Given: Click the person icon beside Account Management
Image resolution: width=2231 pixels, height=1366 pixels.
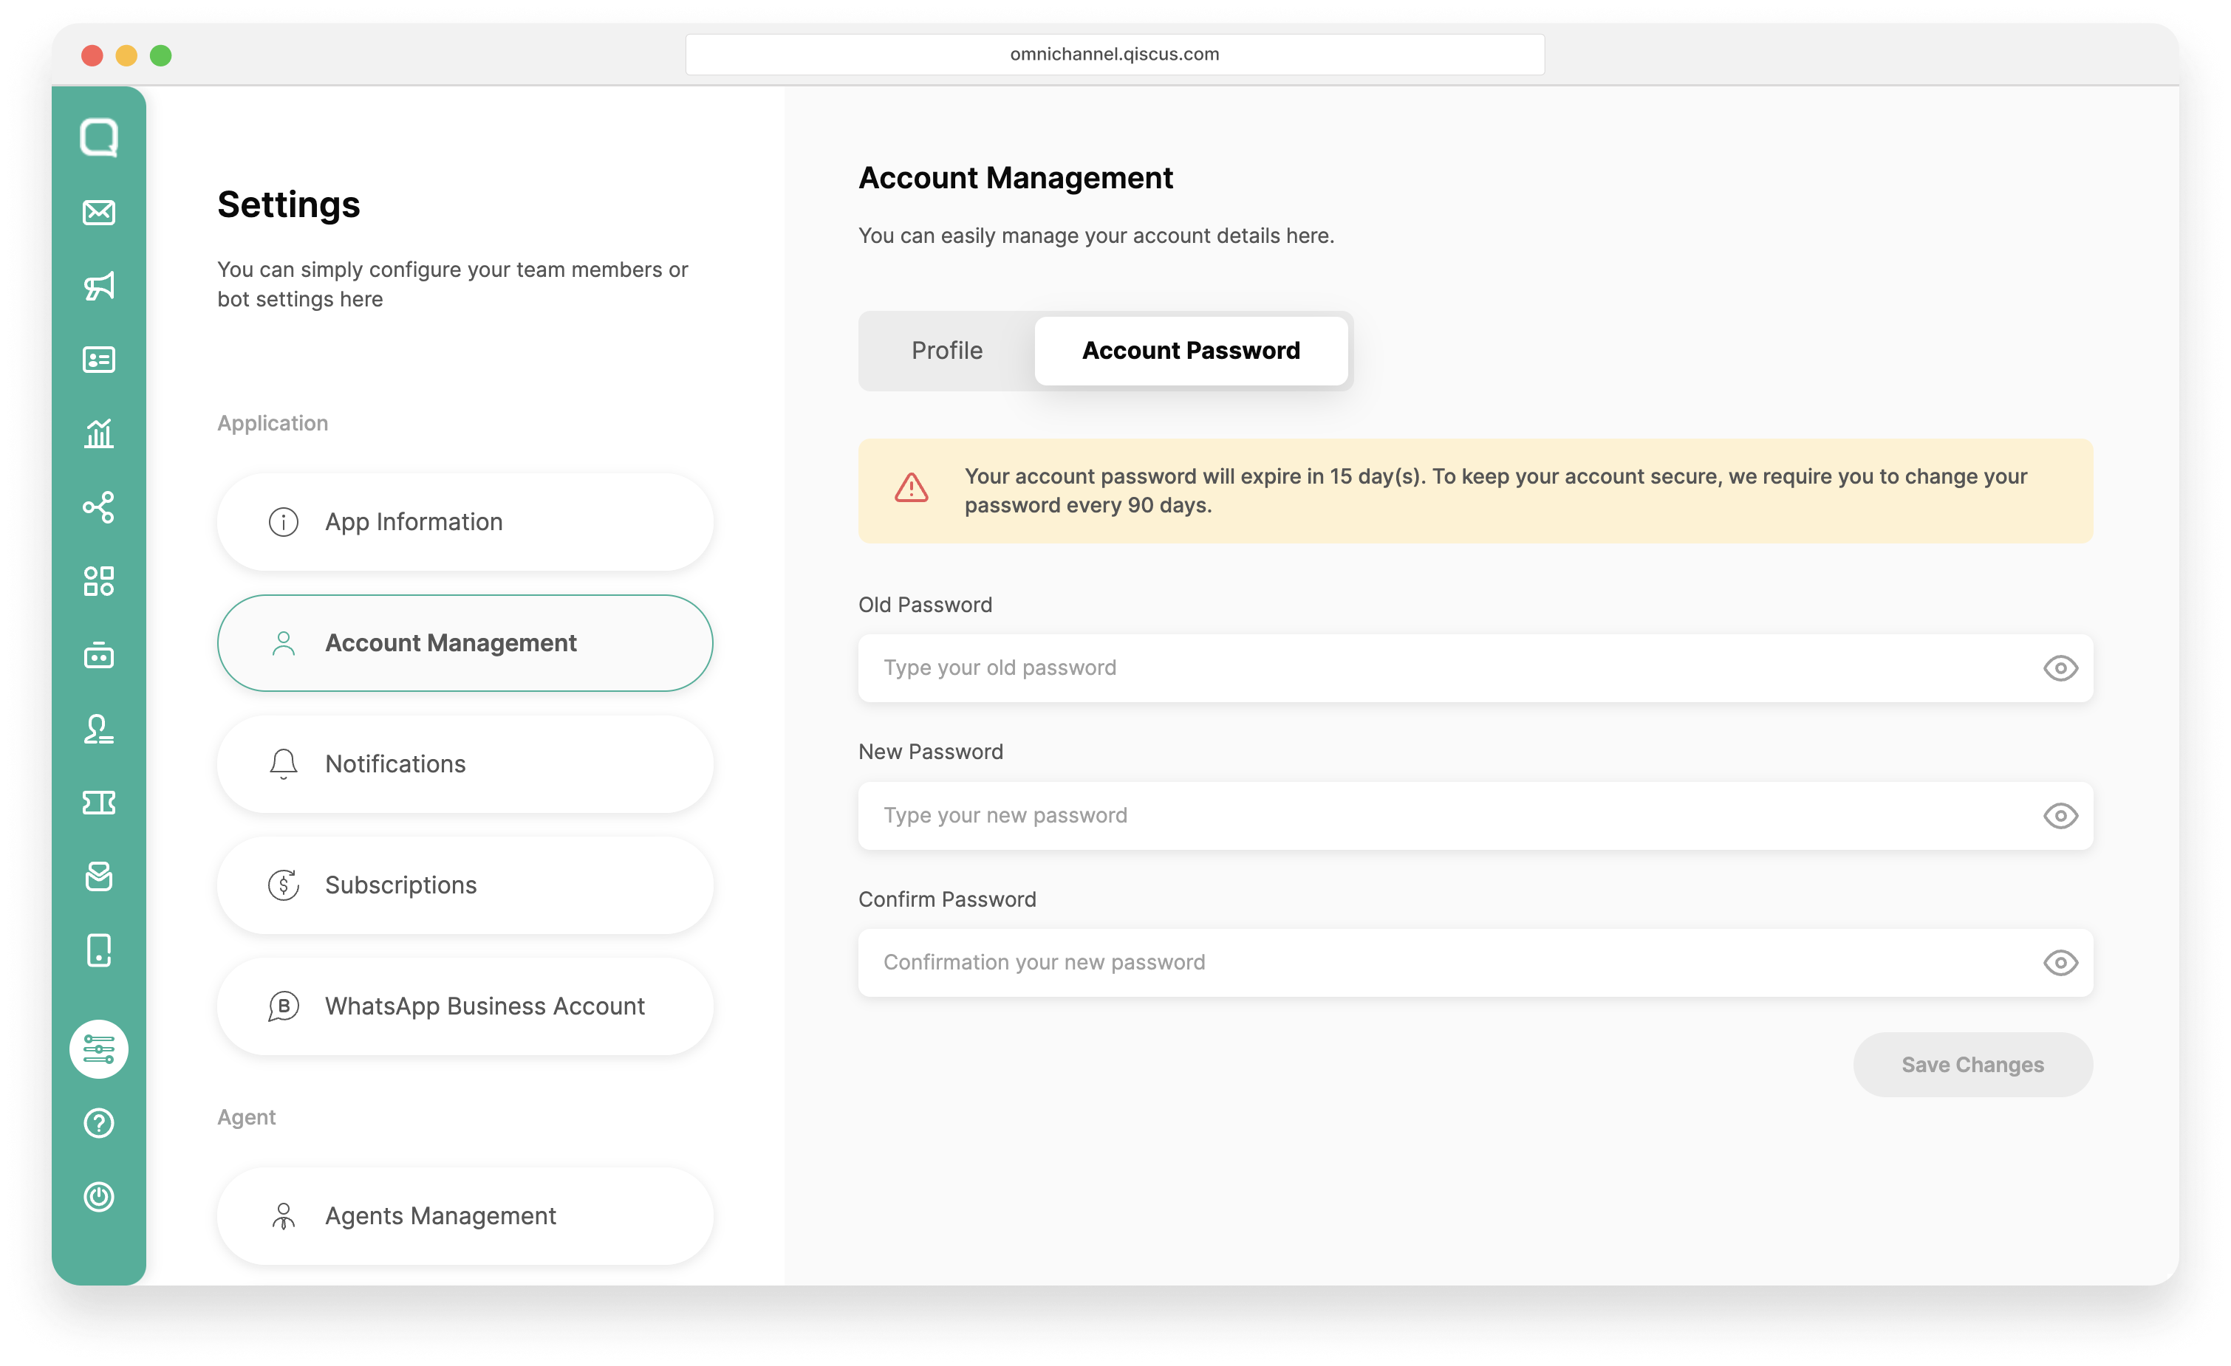Looking at the screenshot, I should [x=284, y=644].
